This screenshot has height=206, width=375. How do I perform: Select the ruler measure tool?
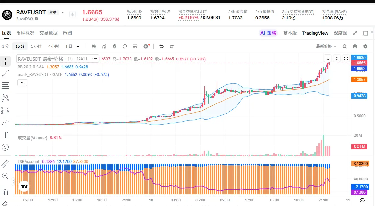coord(5,163)
